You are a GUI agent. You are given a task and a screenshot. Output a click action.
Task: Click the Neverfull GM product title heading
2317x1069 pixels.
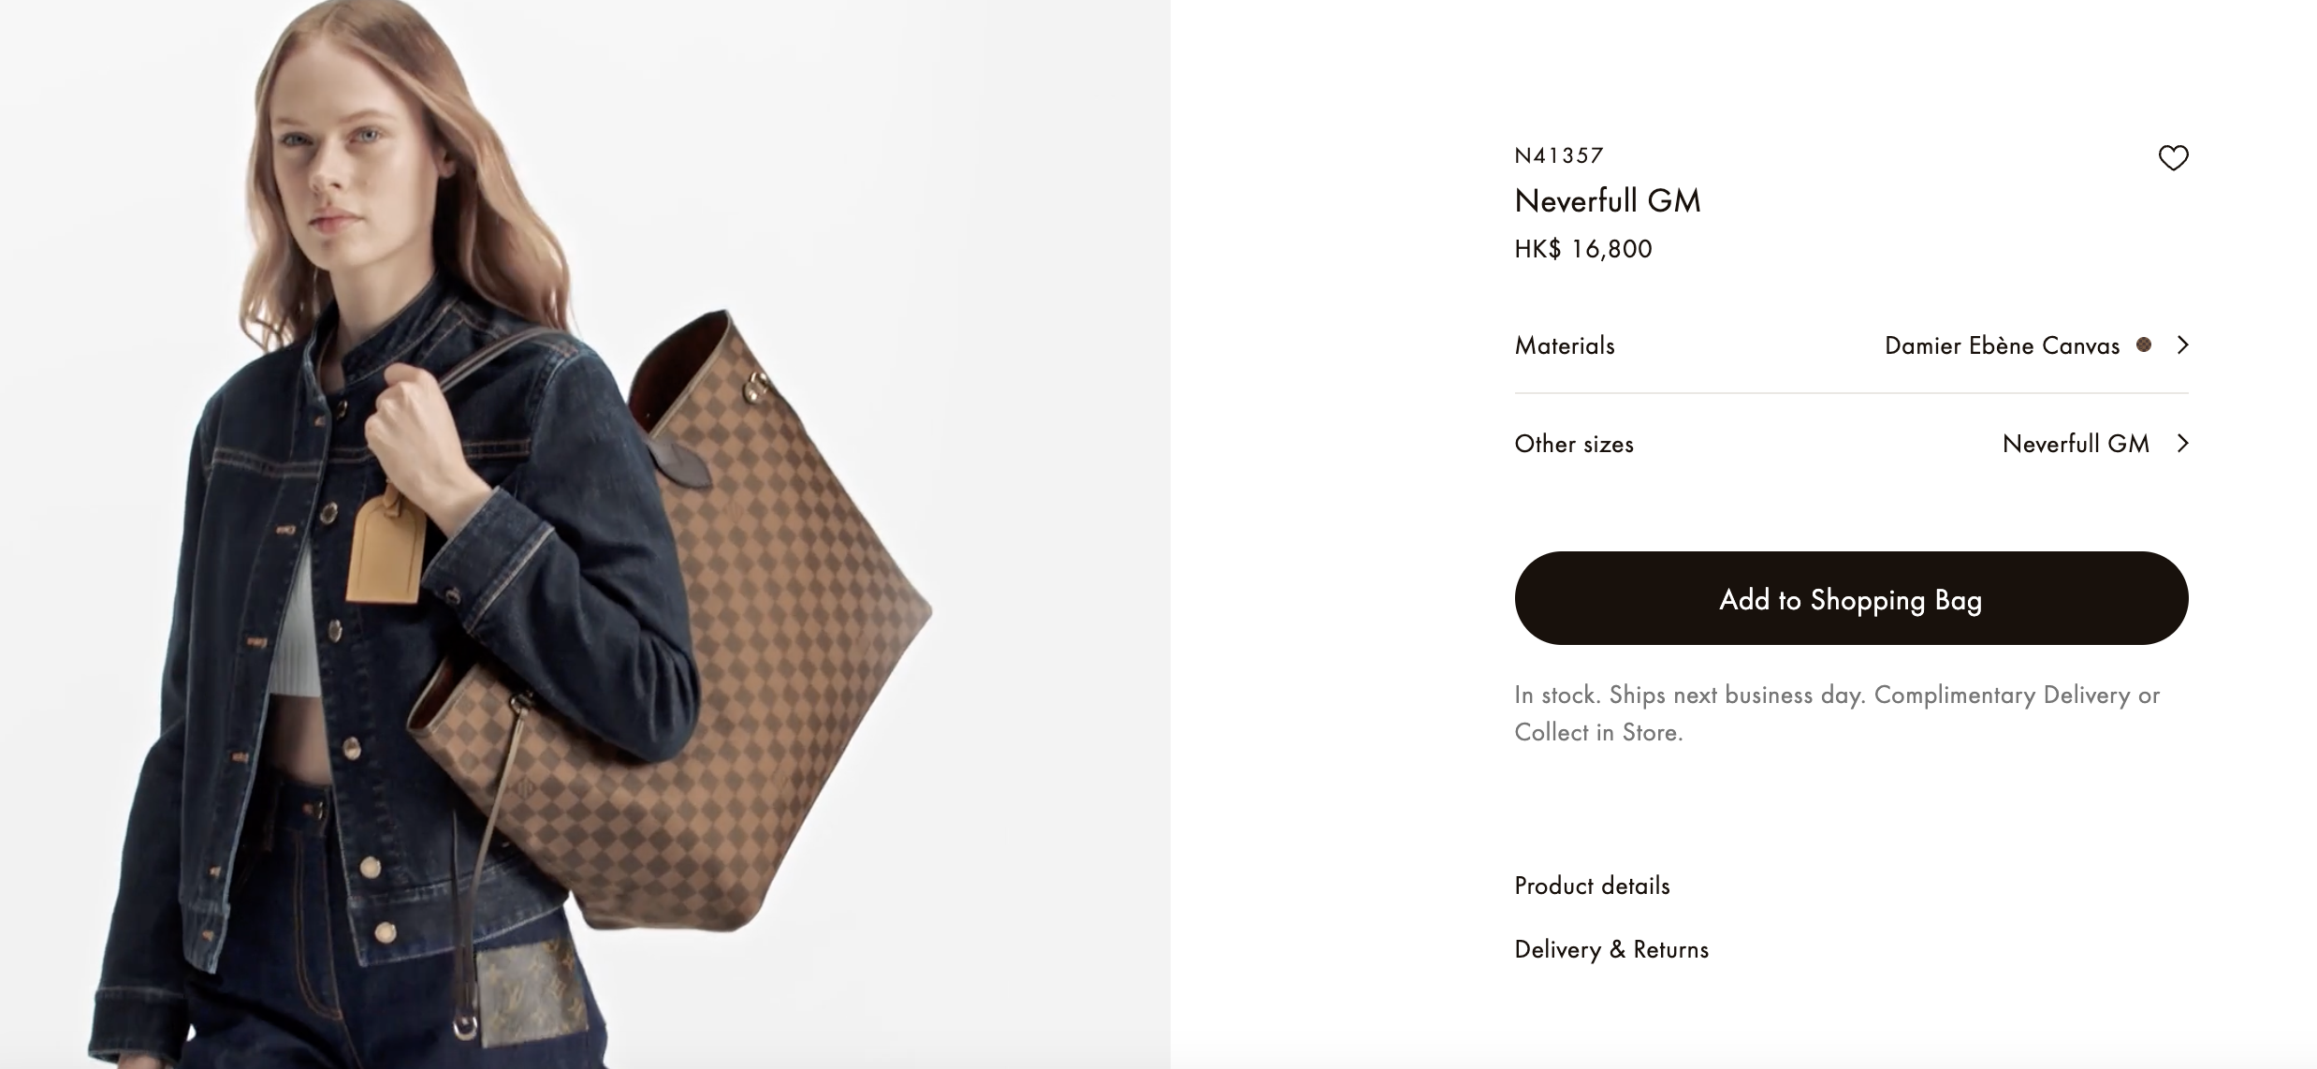(1608, 200)
